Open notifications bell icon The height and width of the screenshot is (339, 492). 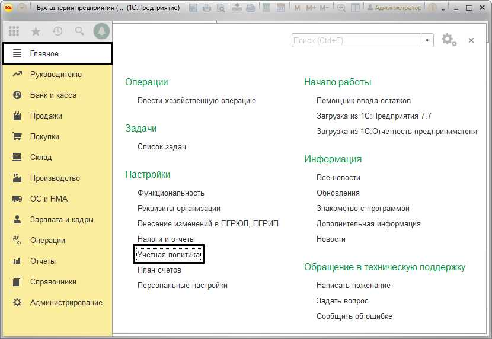(x=101, y=31)
